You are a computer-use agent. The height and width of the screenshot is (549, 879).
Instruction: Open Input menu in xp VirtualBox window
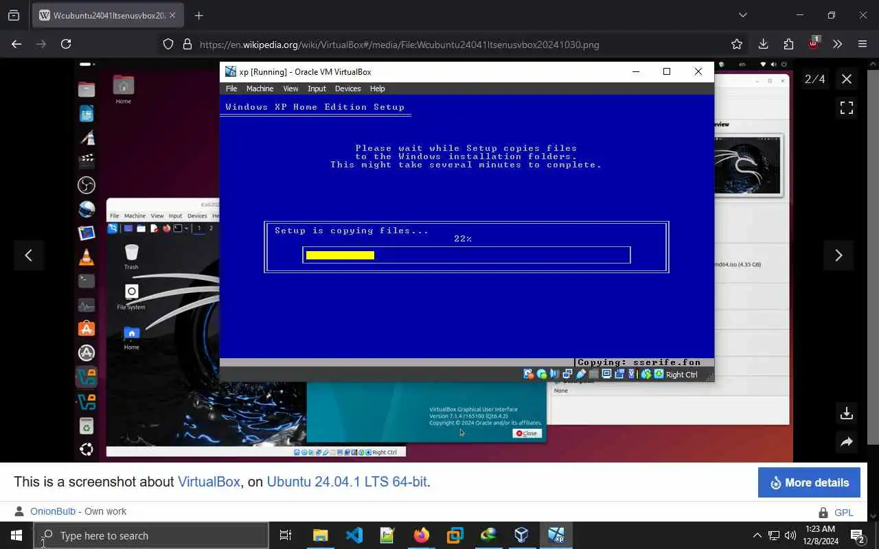tap(317, 89)
